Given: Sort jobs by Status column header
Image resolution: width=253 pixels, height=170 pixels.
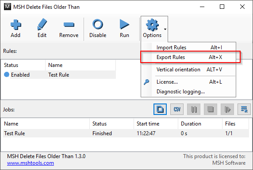Looking at the screenshot, I should click(x=111, y=124).
